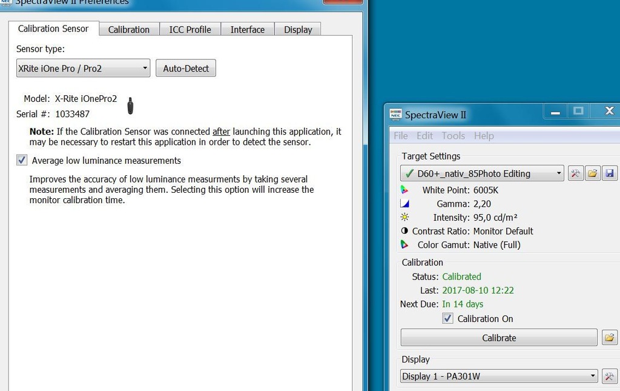This screenshot has width=620, height=391.
Task: Click the Gamma curve icon
Action: (x=404, y=204)
